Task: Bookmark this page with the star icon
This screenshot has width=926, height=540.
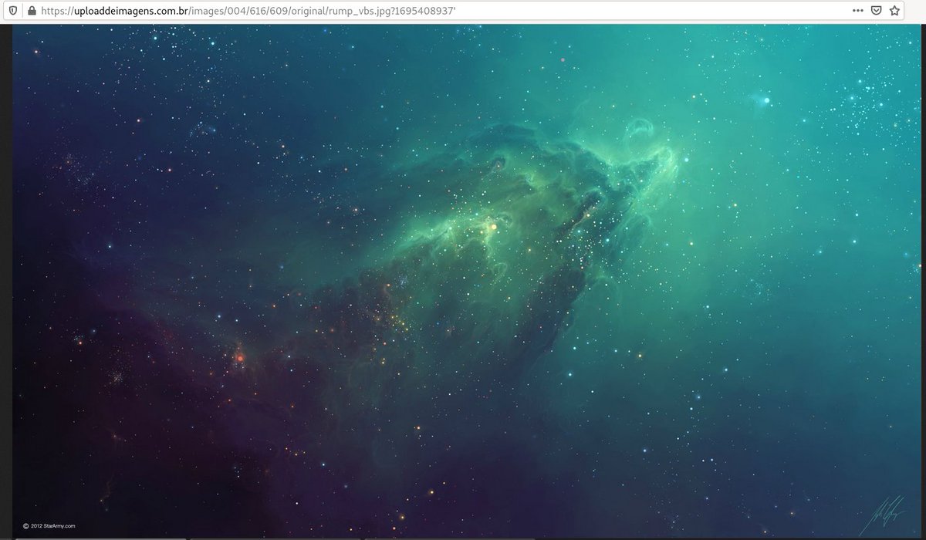Action: pos(895,12)
